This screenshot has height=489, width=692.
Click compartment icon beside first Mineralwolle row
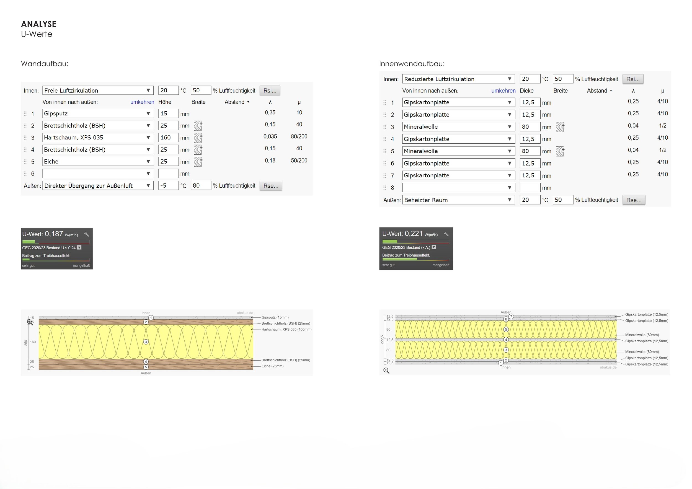(560, 127)
